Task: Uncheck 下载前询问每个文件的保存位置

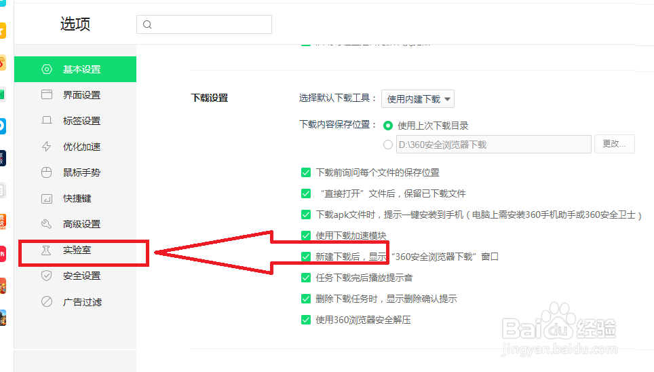Action: (x=306, y=172)
